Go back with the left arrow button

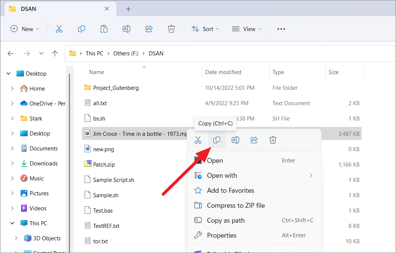(x=10, y=53)
